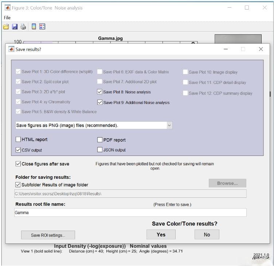Click the Input Density axis label
The height and width of the screenshot is (266, 274).
pyautogui.click(x=110, y=246)
